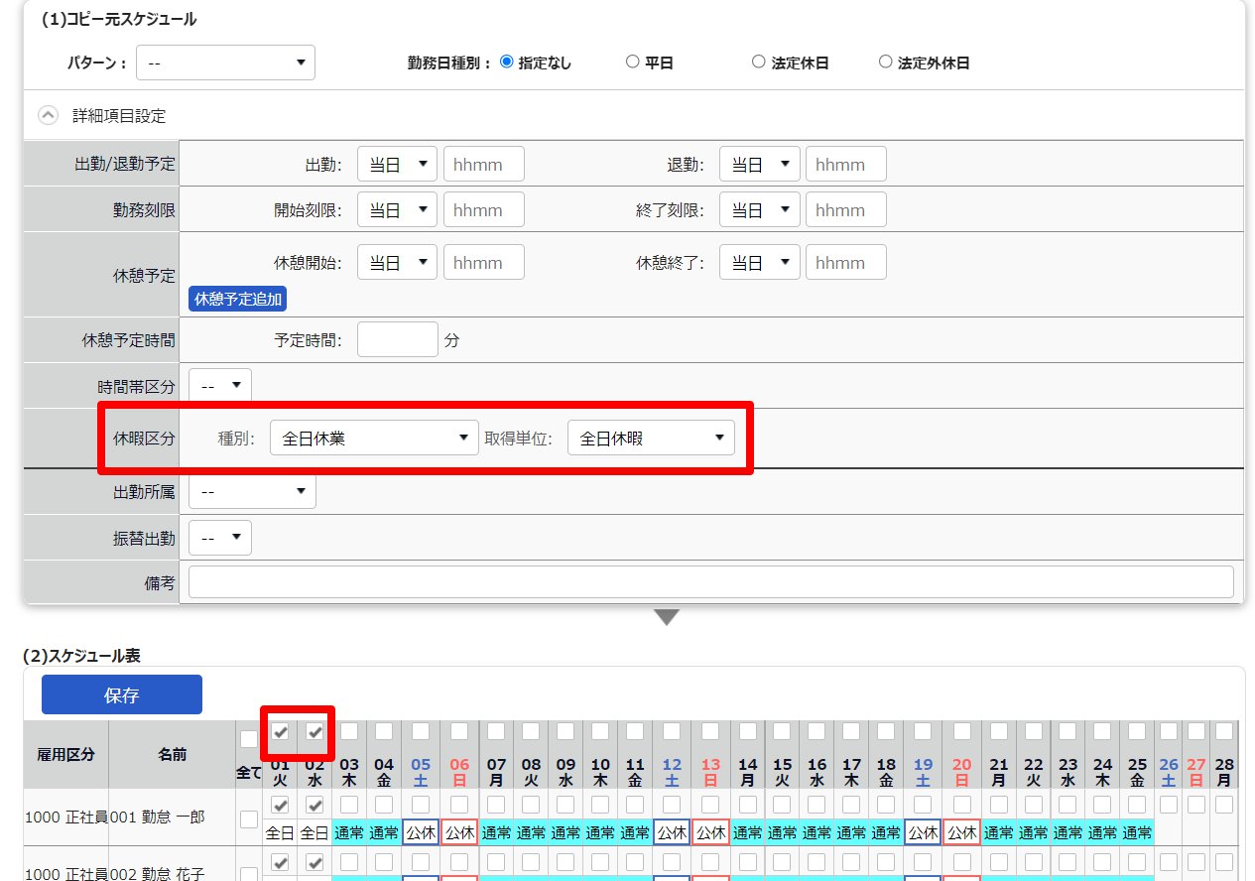
Task: Select 平日 radio button
Action: tap(632, 62)
